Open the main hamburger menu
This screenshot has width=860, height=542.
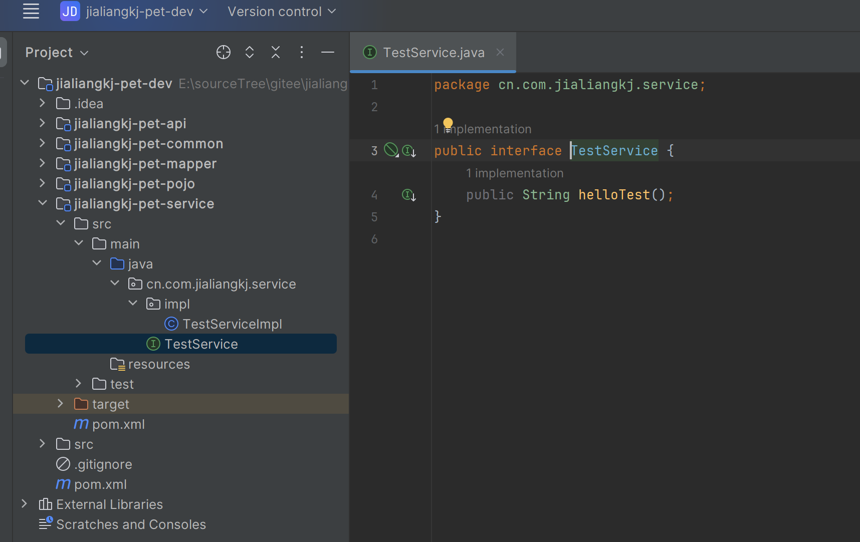31,11
